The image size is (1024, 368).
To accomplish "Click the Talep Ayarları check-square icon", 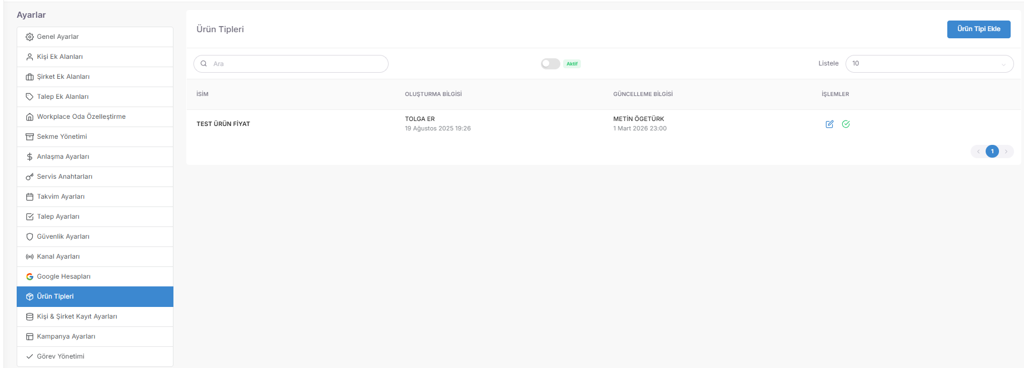I will point(29,216).
